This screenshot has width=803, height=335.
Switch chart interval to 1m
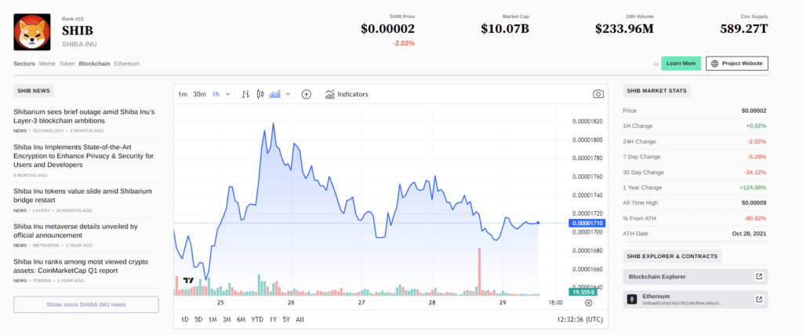tap(183, 94)
